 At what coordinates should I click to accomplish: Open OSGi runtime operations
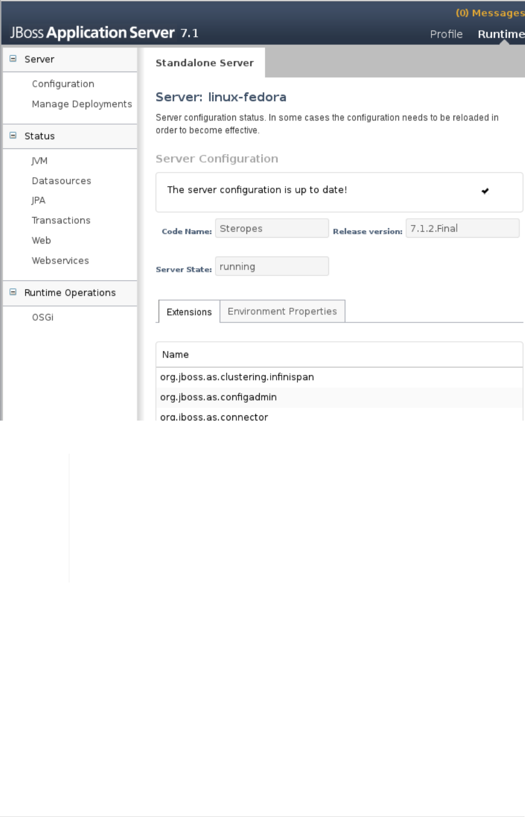coord(43,317)
